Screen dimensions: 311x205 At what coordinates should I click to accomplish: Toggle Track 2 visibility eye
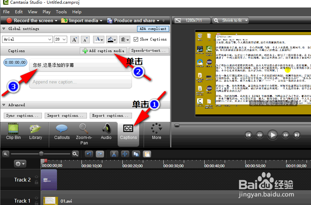pos(36,177)
